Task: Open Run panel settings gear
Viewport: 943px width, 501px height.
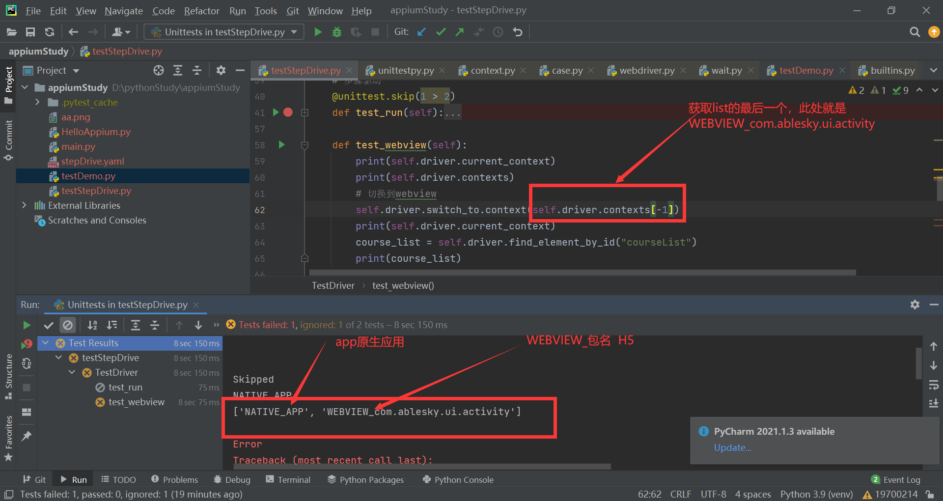Action: point(915,305)
